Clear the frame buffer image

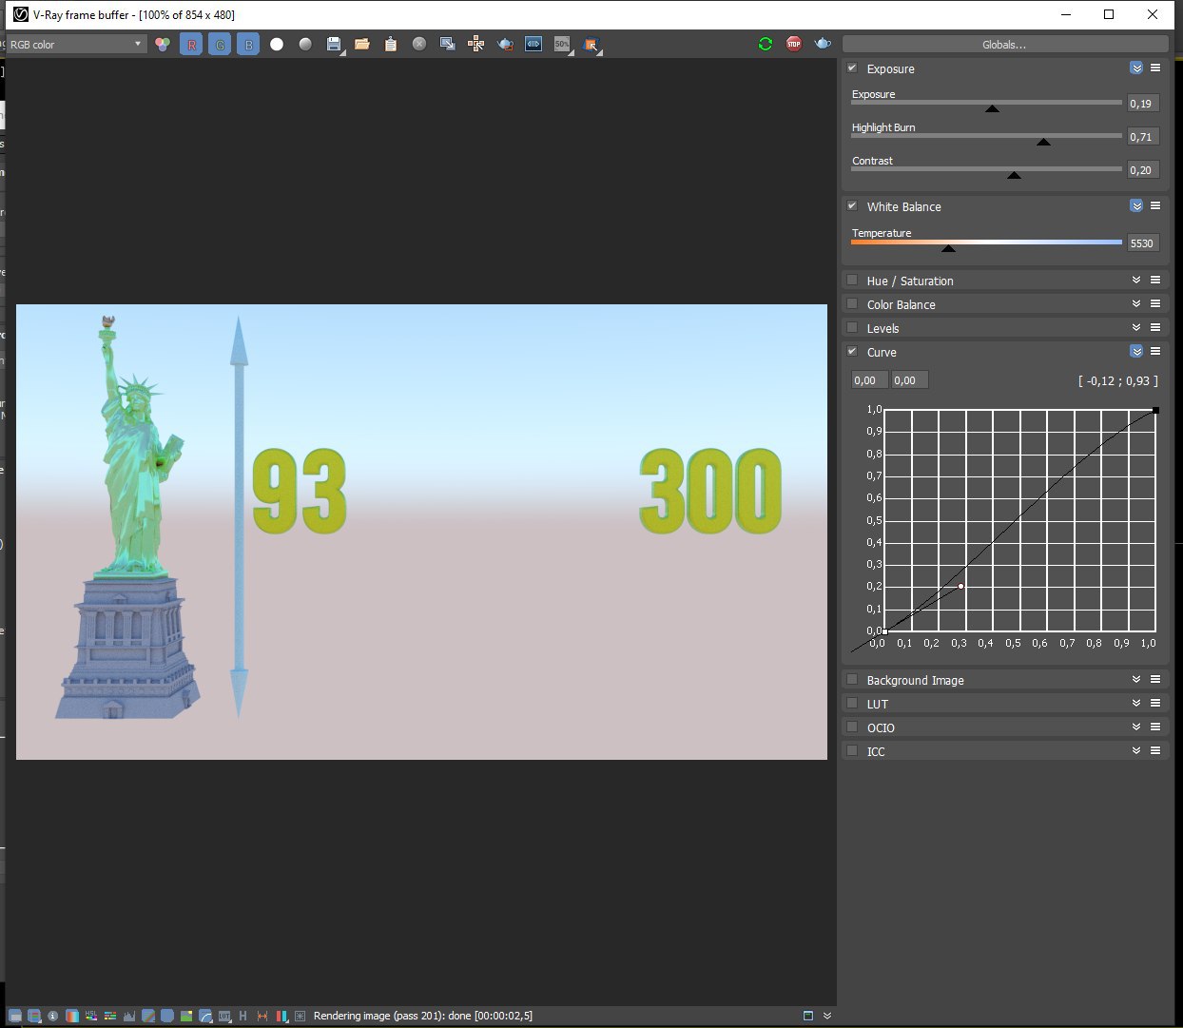point(419,44)
